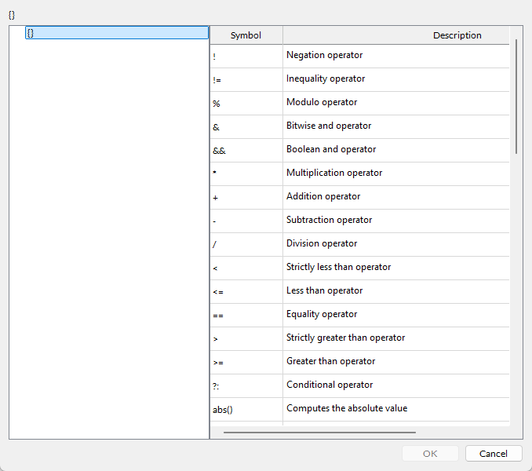Select the Strictly less than operator row
The height and width of the screenshot is (471, 532).
338,268
